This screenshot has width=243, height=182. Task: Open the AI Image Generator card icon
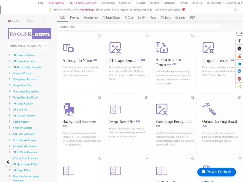[115, 48]
